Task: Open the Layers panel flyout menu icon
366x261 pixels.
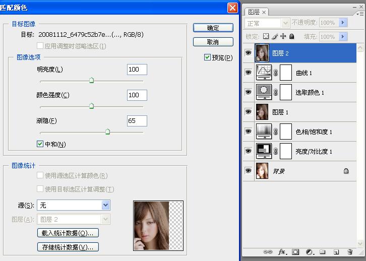Action: [x=361, y=14]
